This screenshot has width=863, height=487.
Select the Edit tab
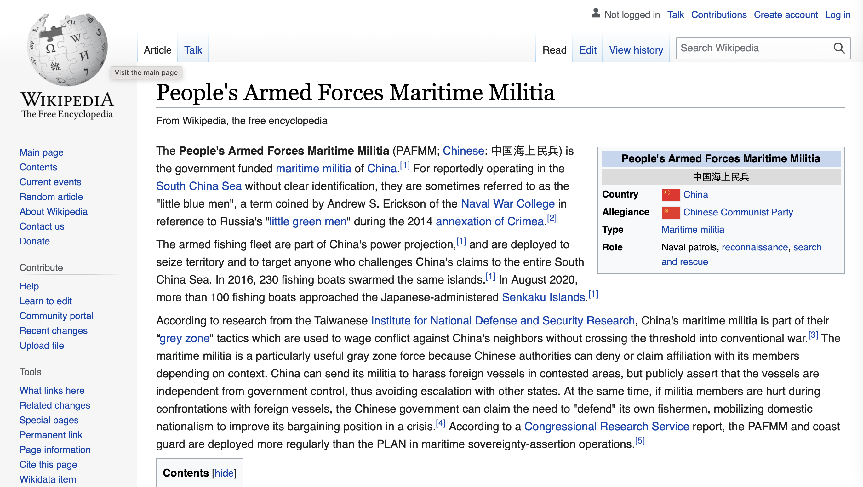point(588,50)
